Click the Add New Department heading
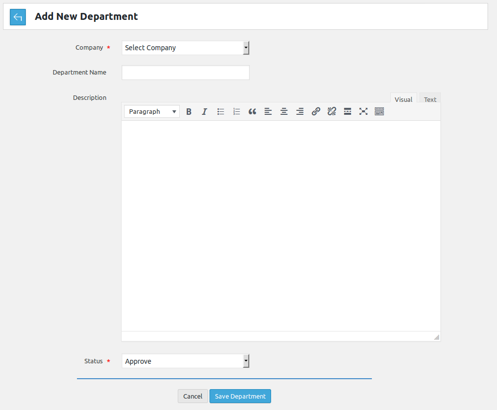497x410 pixels. click(x=86, y=16)
